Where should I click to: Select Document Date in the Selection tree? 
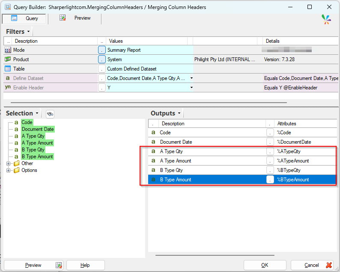(38, 129)
